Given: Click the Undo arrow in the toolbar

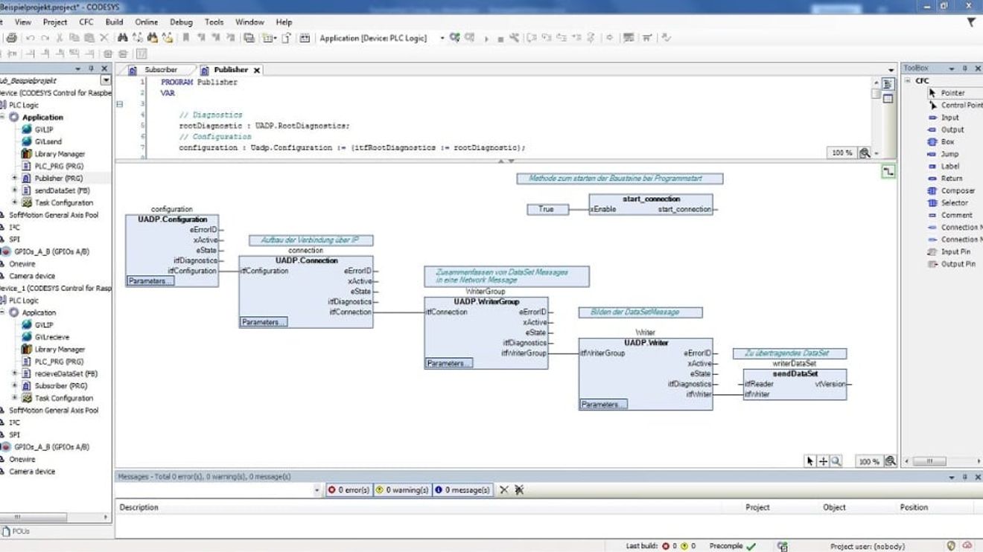Looking at the screenshot, I should (31, 38).
